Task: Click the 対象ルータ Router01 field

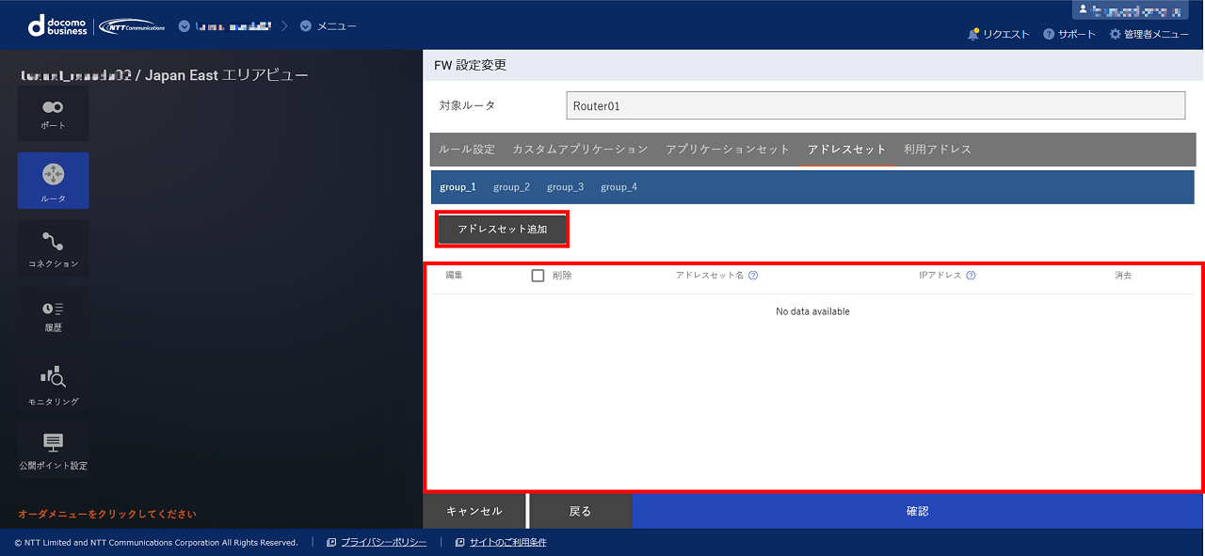Action: [876, 105]
